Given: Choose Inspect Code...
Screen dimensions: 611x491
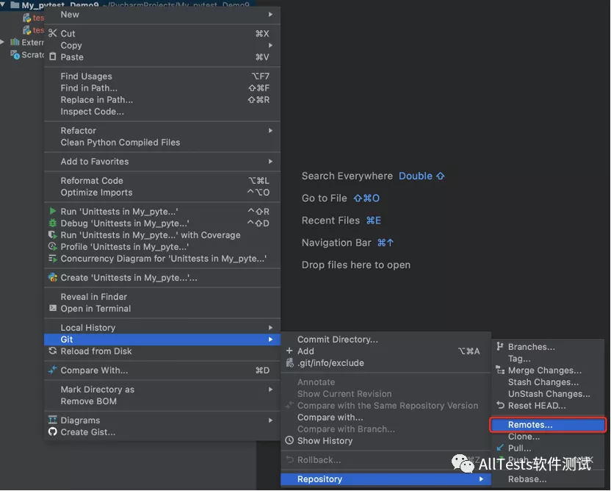Looking at the screenshot, I should click(x=162, y=111).
